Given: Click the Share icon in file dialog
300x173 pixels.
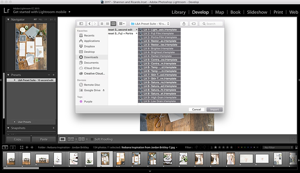Looking at the screenshot, I should pyautogui.click(x=184, y=24).
